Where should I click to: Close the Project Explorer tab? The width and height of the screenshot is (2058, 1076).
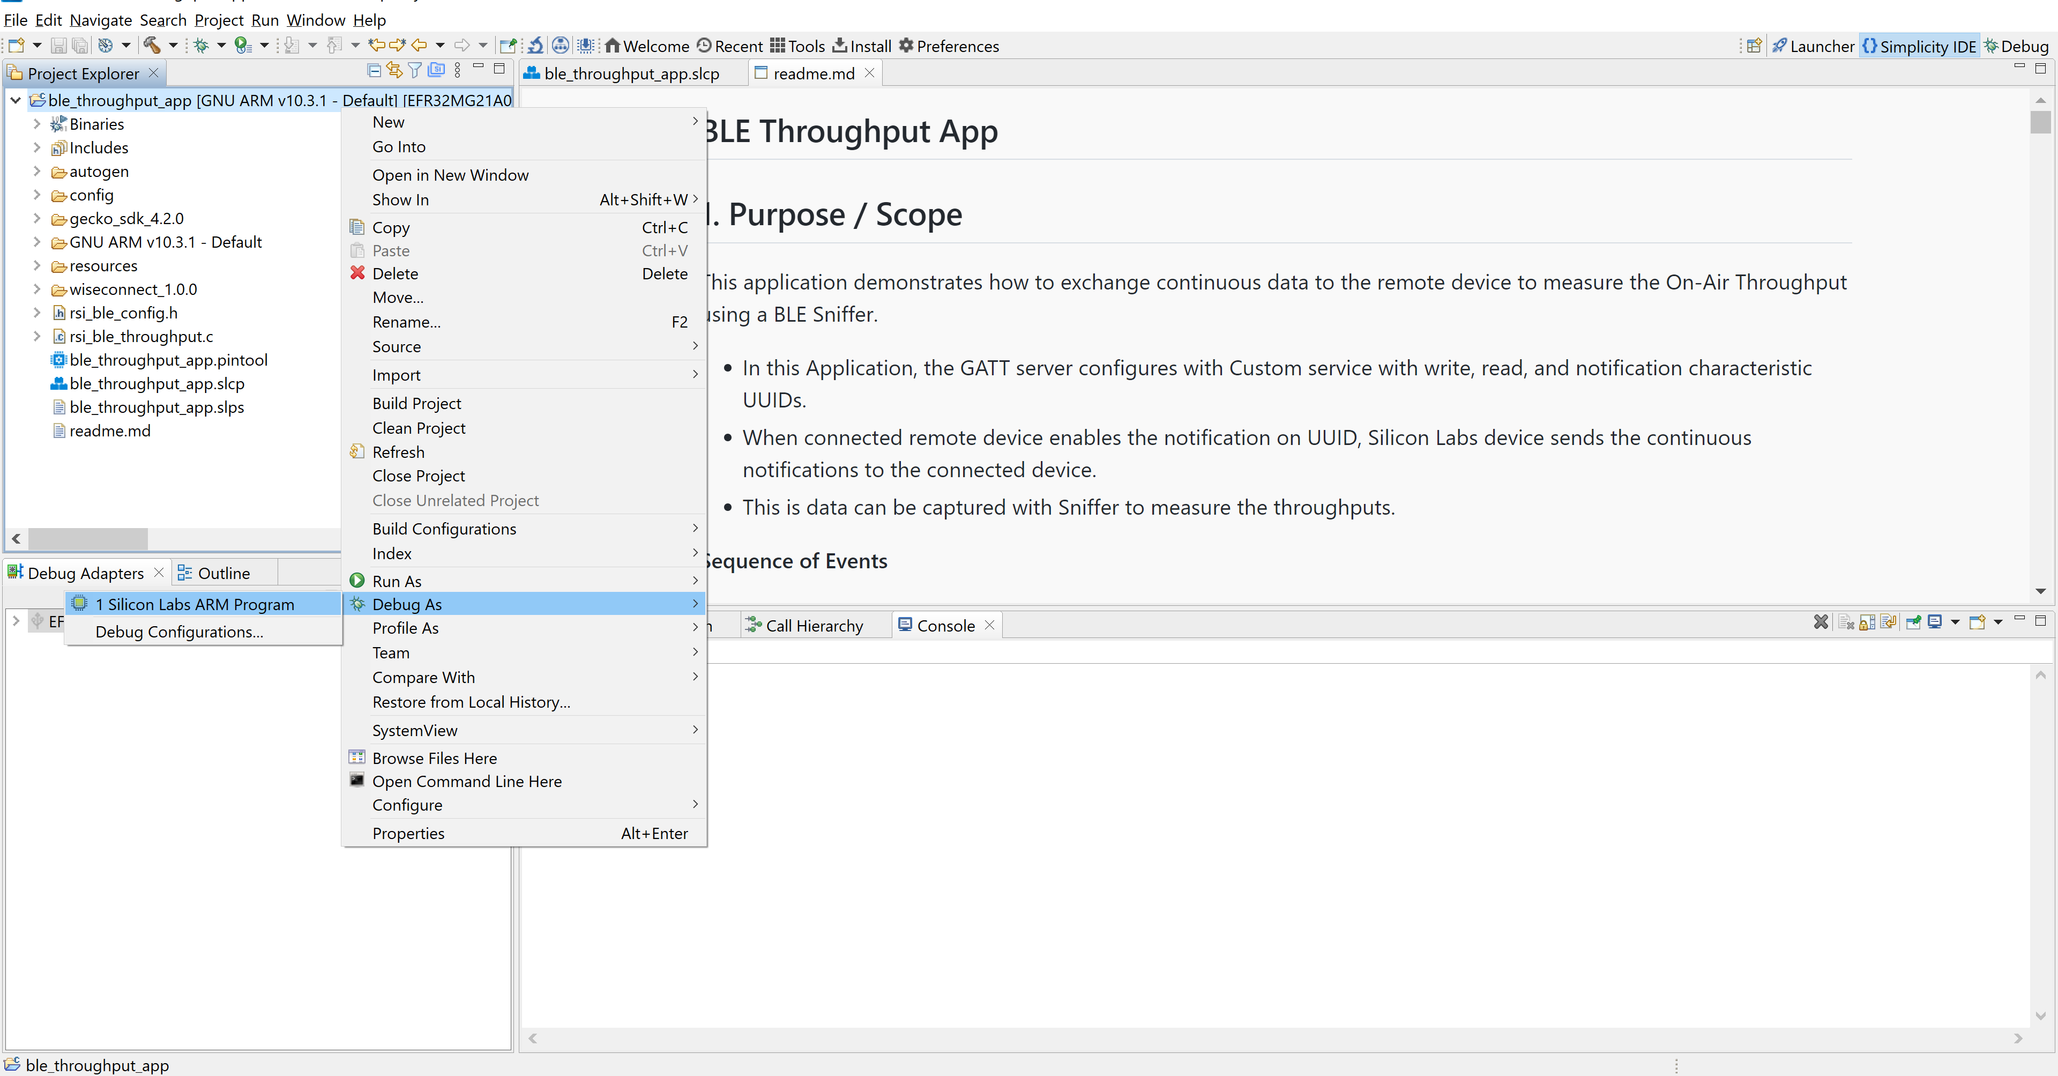(153, 73)
